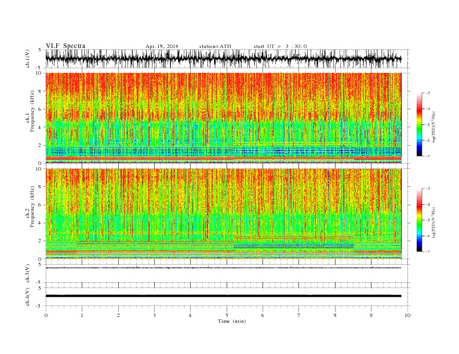The height and width of the screenshot is (354, 459).
Task: Click the "-7" tick on ch.2 colorbar
Action: coord(427,252)
